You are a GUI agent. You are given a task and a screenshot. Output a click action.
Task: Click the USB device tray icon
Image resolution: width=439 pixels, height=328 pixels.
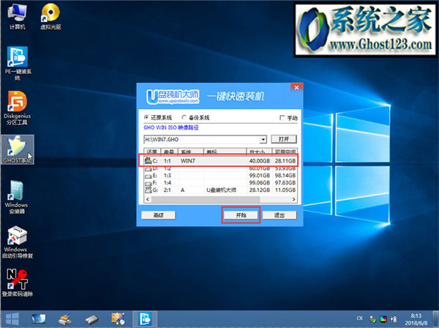point(394,318)
